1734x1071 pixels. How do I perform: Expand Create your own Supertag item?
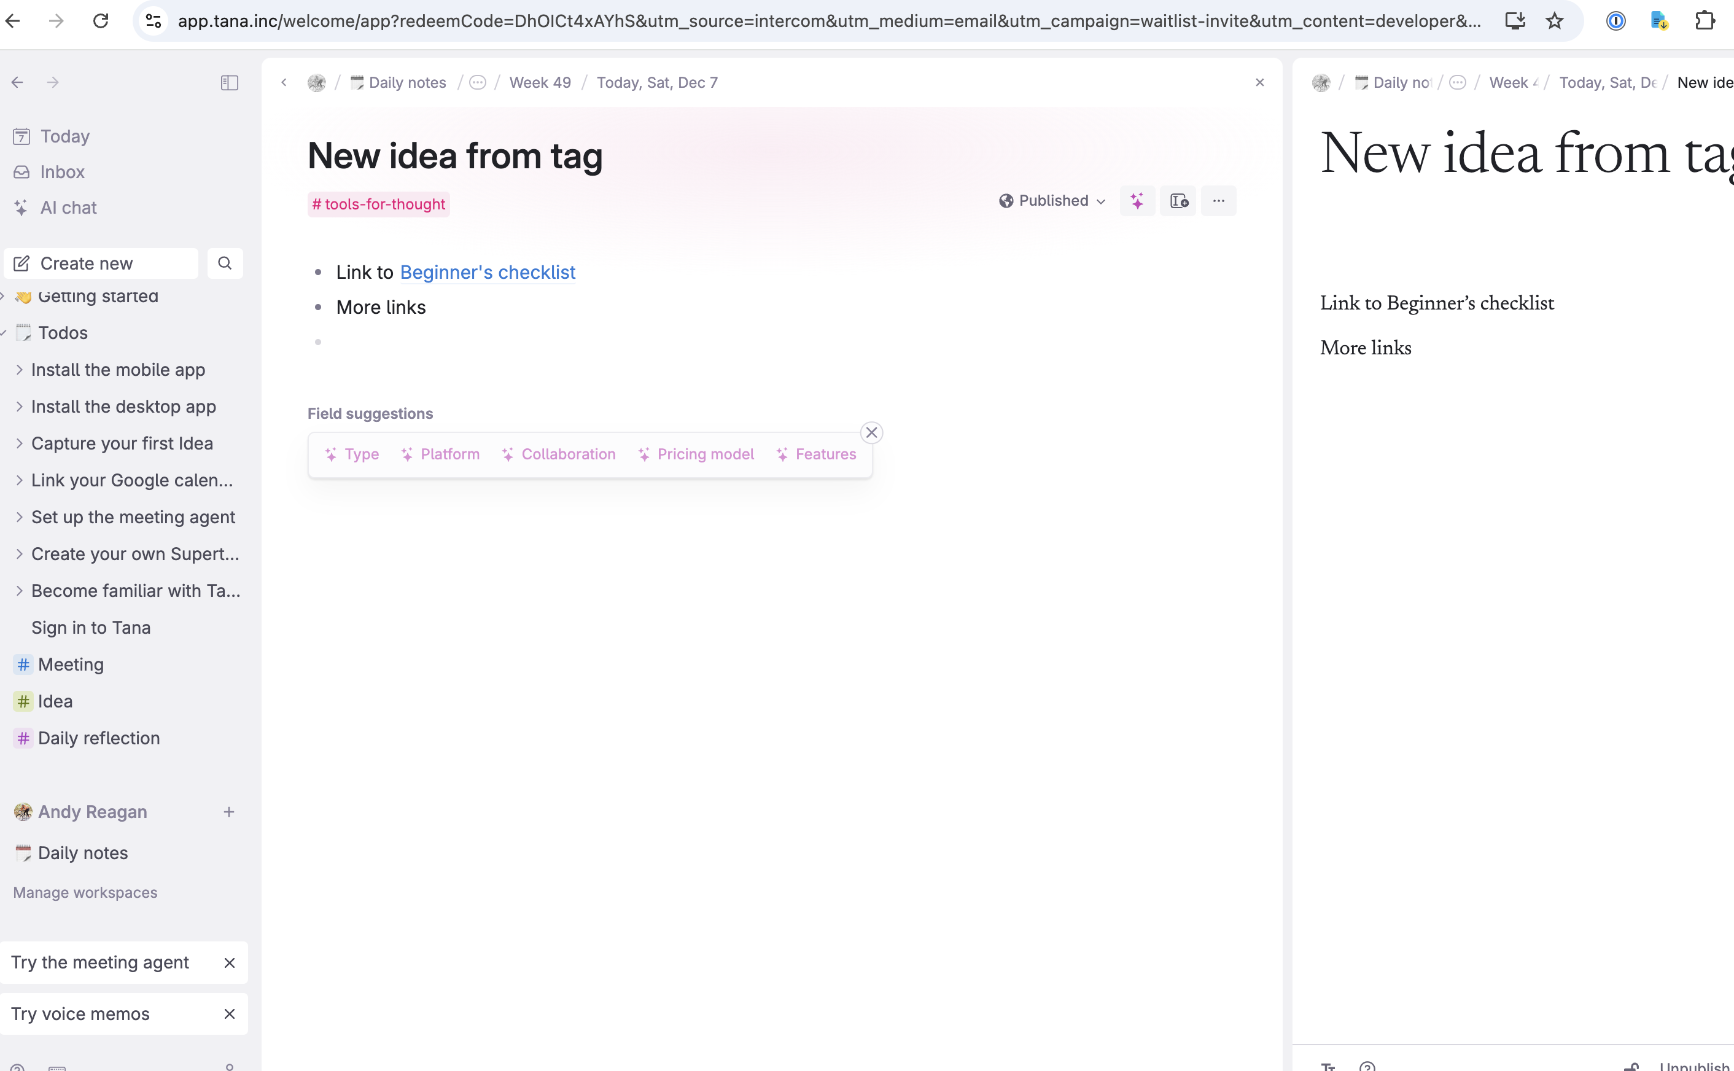[19, 554]
